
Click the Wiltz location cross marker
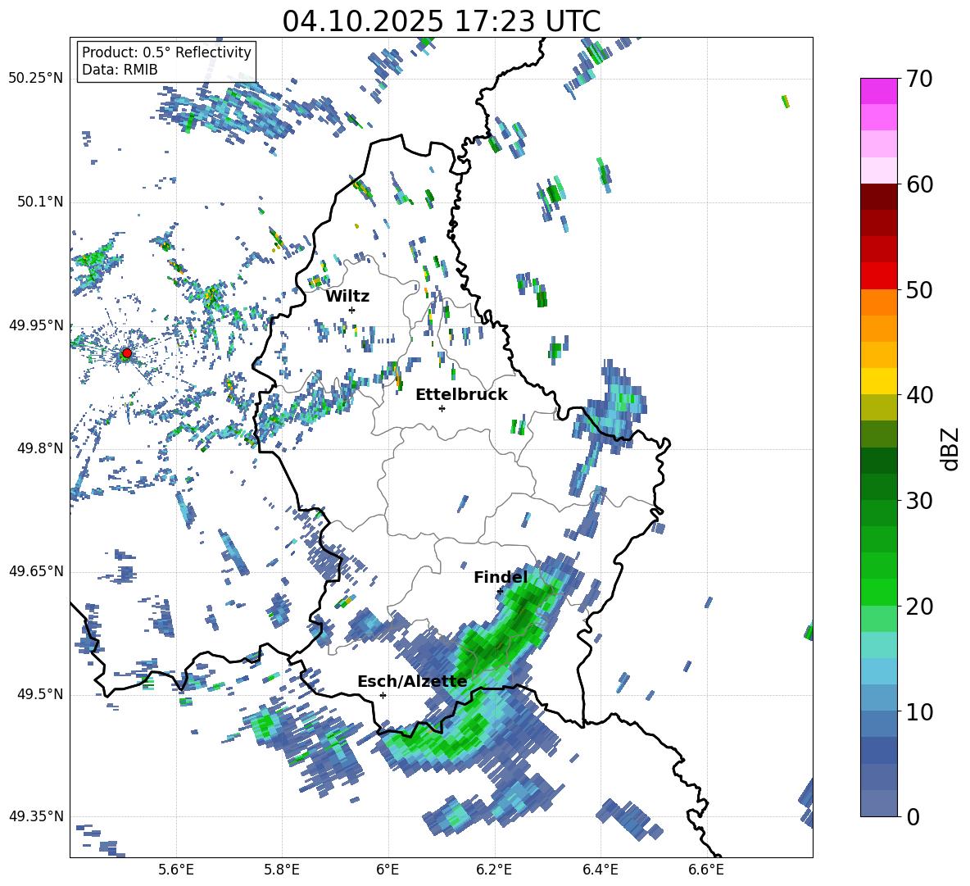351,310
